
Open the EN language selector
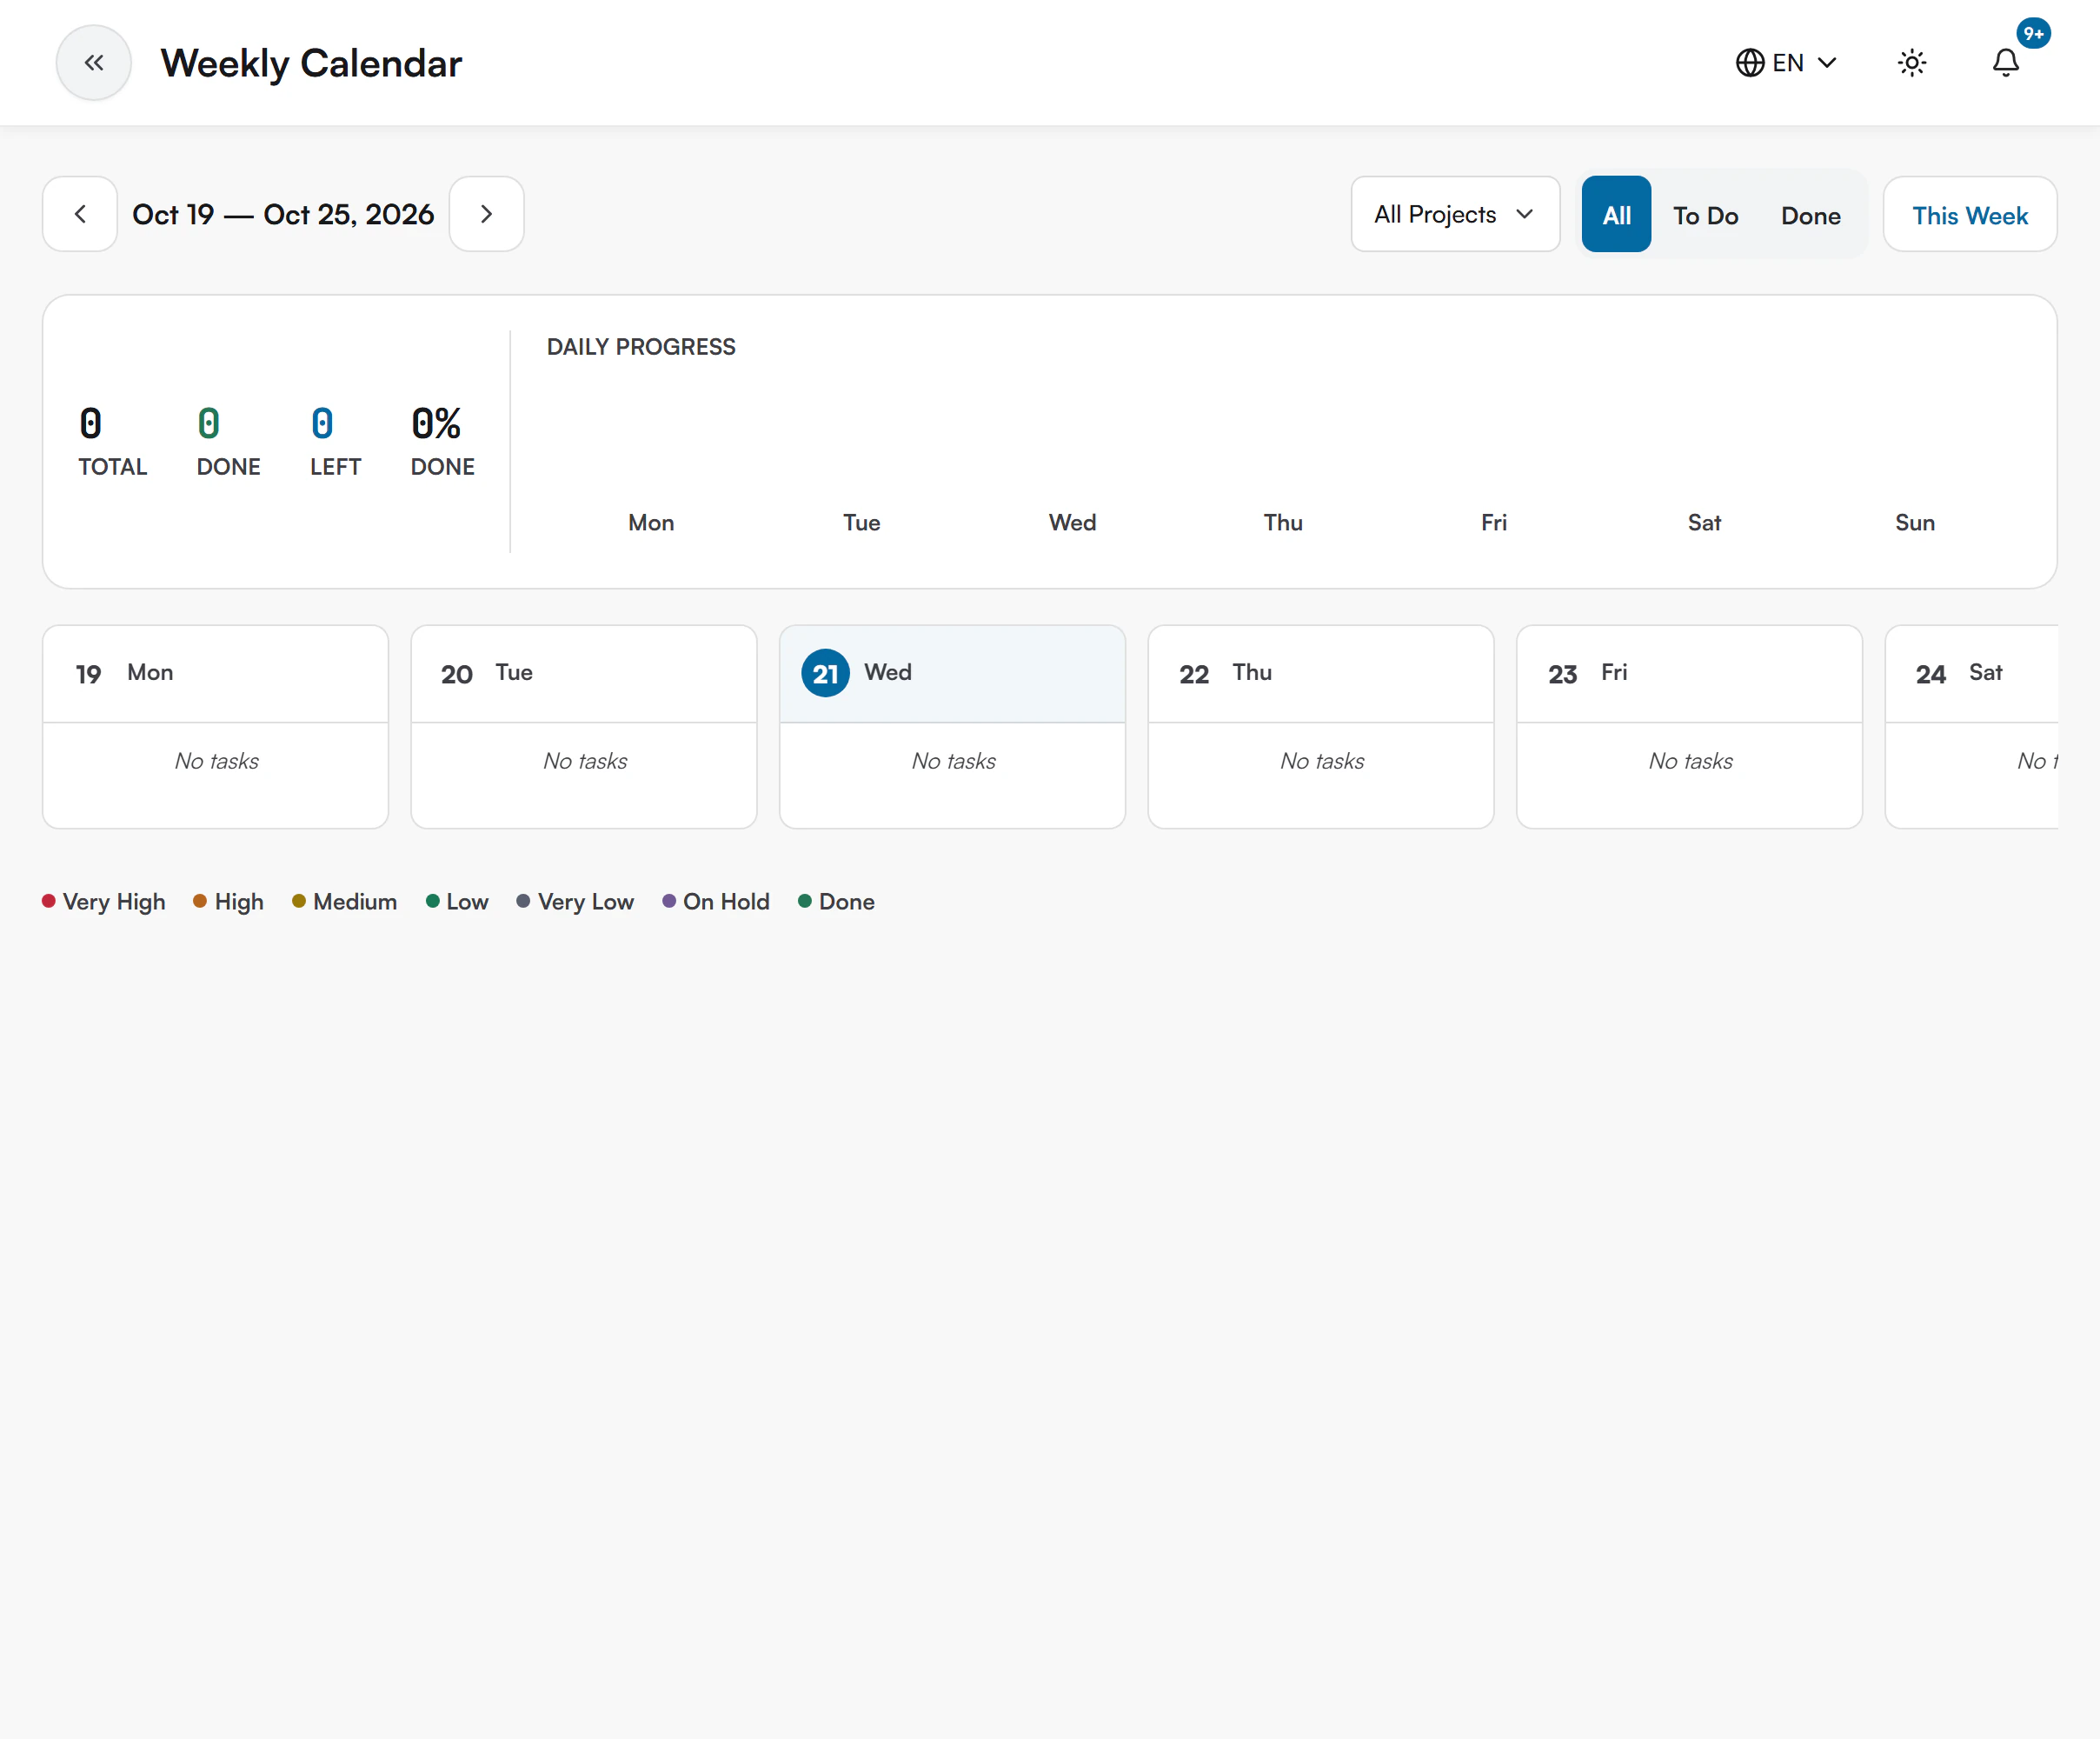coord(1786,63)
